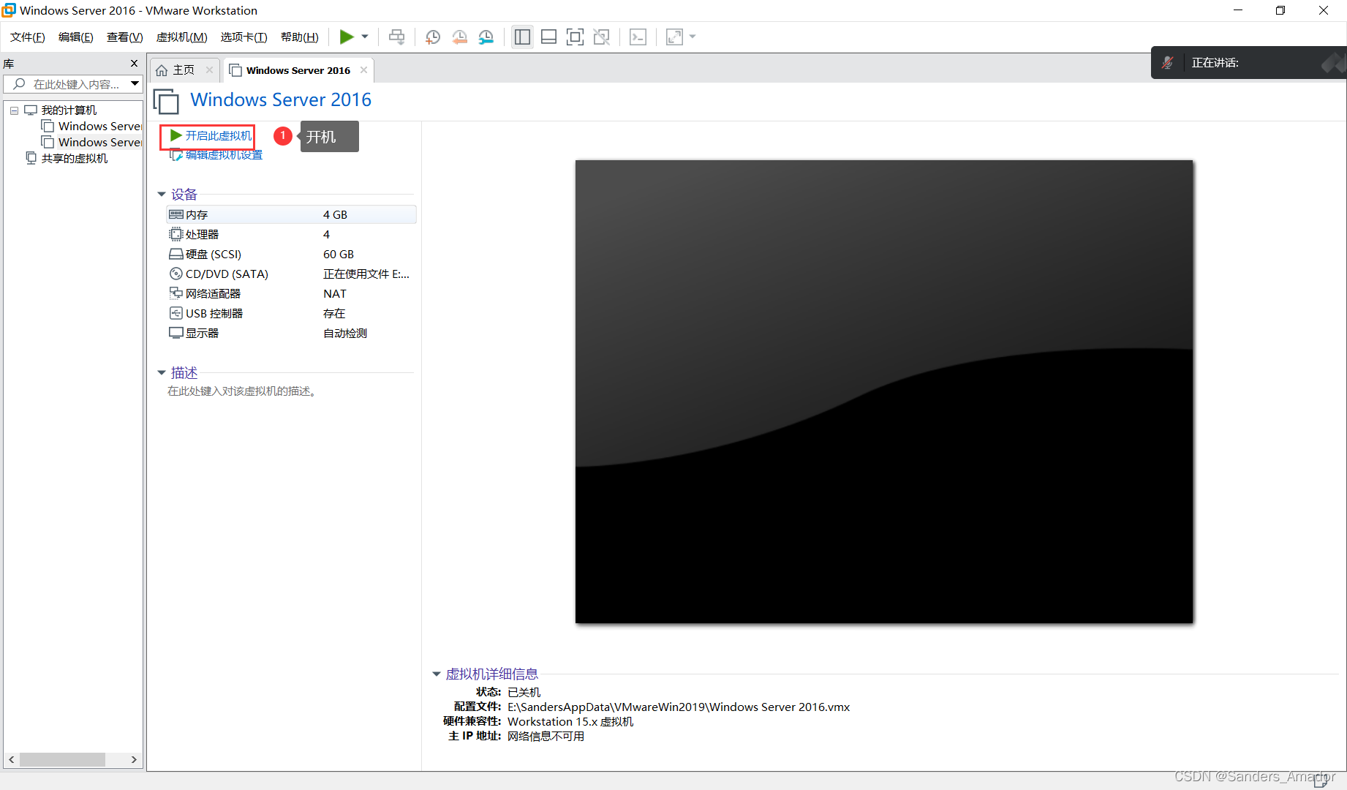
Task: Click the network adapter icon
Action: pos(176,293)
